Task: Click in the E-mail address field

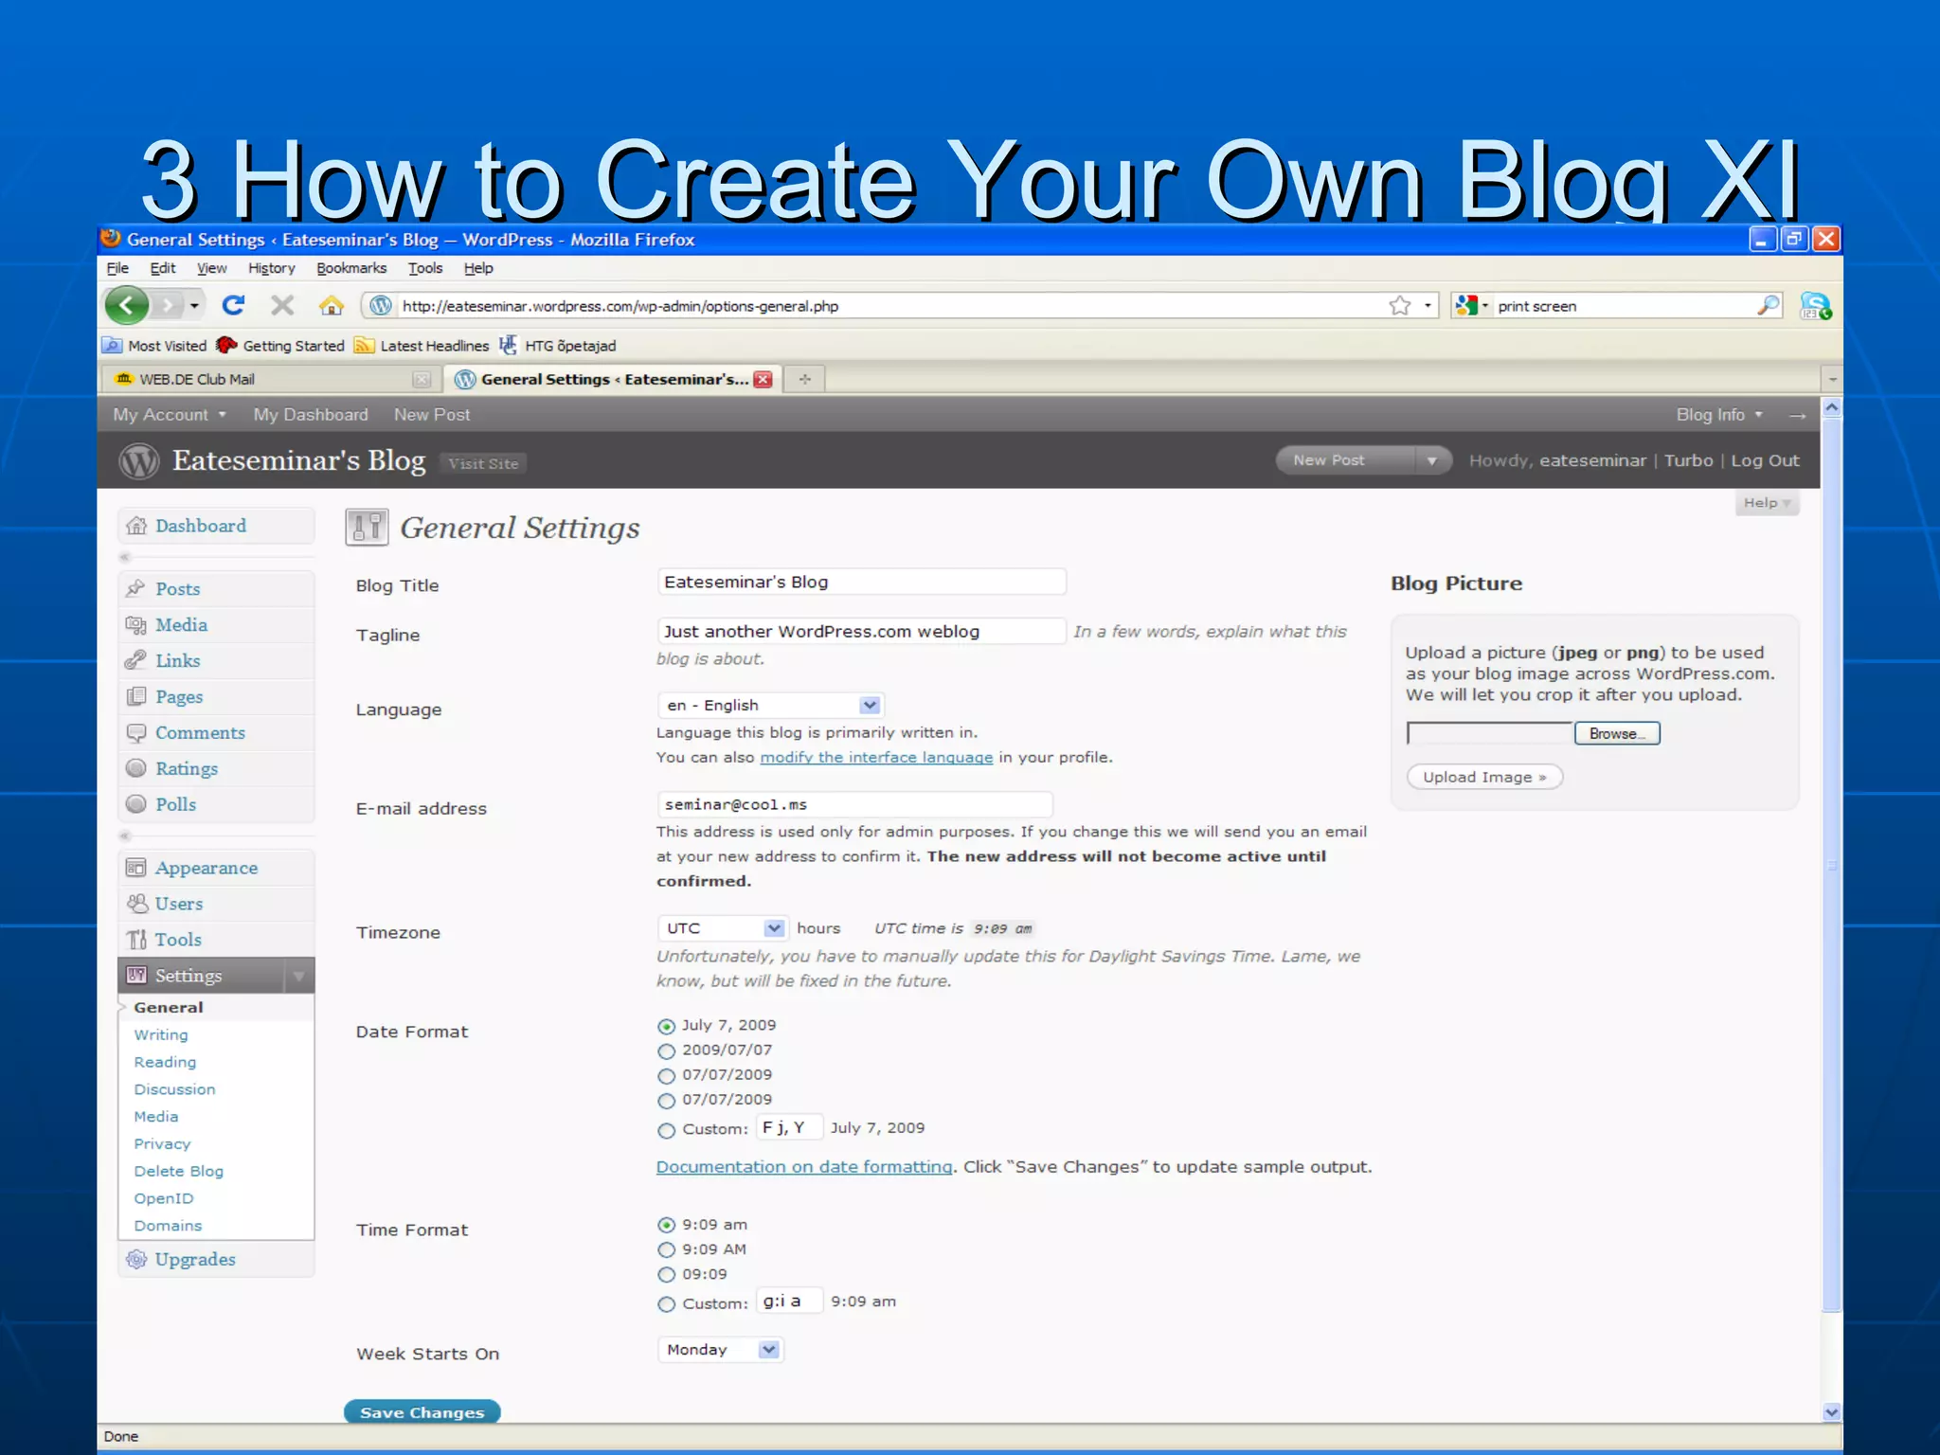Action: tap(855, 804)
